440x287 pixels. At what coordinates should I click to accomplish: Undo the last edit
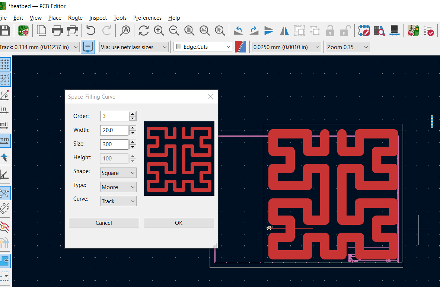pos(90,31)
